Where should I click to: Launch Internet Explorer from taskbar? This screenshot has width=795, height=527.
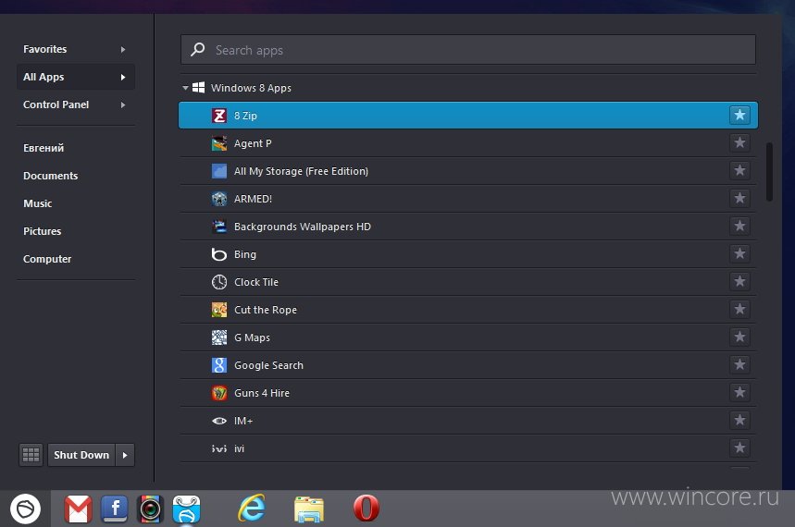(x=252, y=508)
